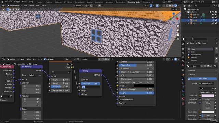Toggle the viewport gizmos icon
Image resolution: width=219 pixels, height=123 pixels.
[x=151, y=6]
